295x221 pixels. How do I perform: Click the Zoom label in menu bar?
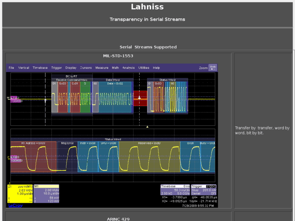(x=203, y=68)
